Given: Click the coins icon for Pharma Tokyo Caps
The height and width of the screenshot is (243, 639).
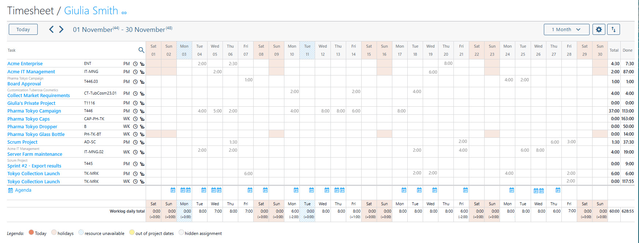Looking at the screenshot, I should tap(142, 119).
